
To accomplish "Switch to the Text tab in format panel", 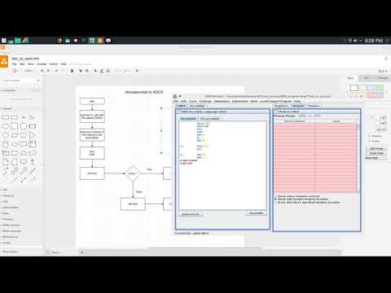I will pos(367,78).
